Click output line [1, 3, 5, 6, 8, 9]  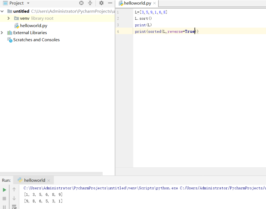(43, 194)
